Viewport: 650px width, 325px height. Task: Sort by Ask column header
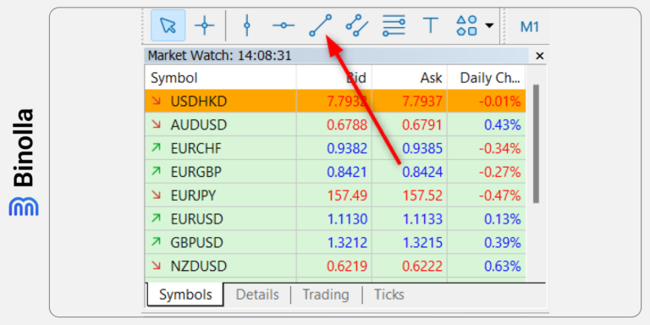pos(409,78)
